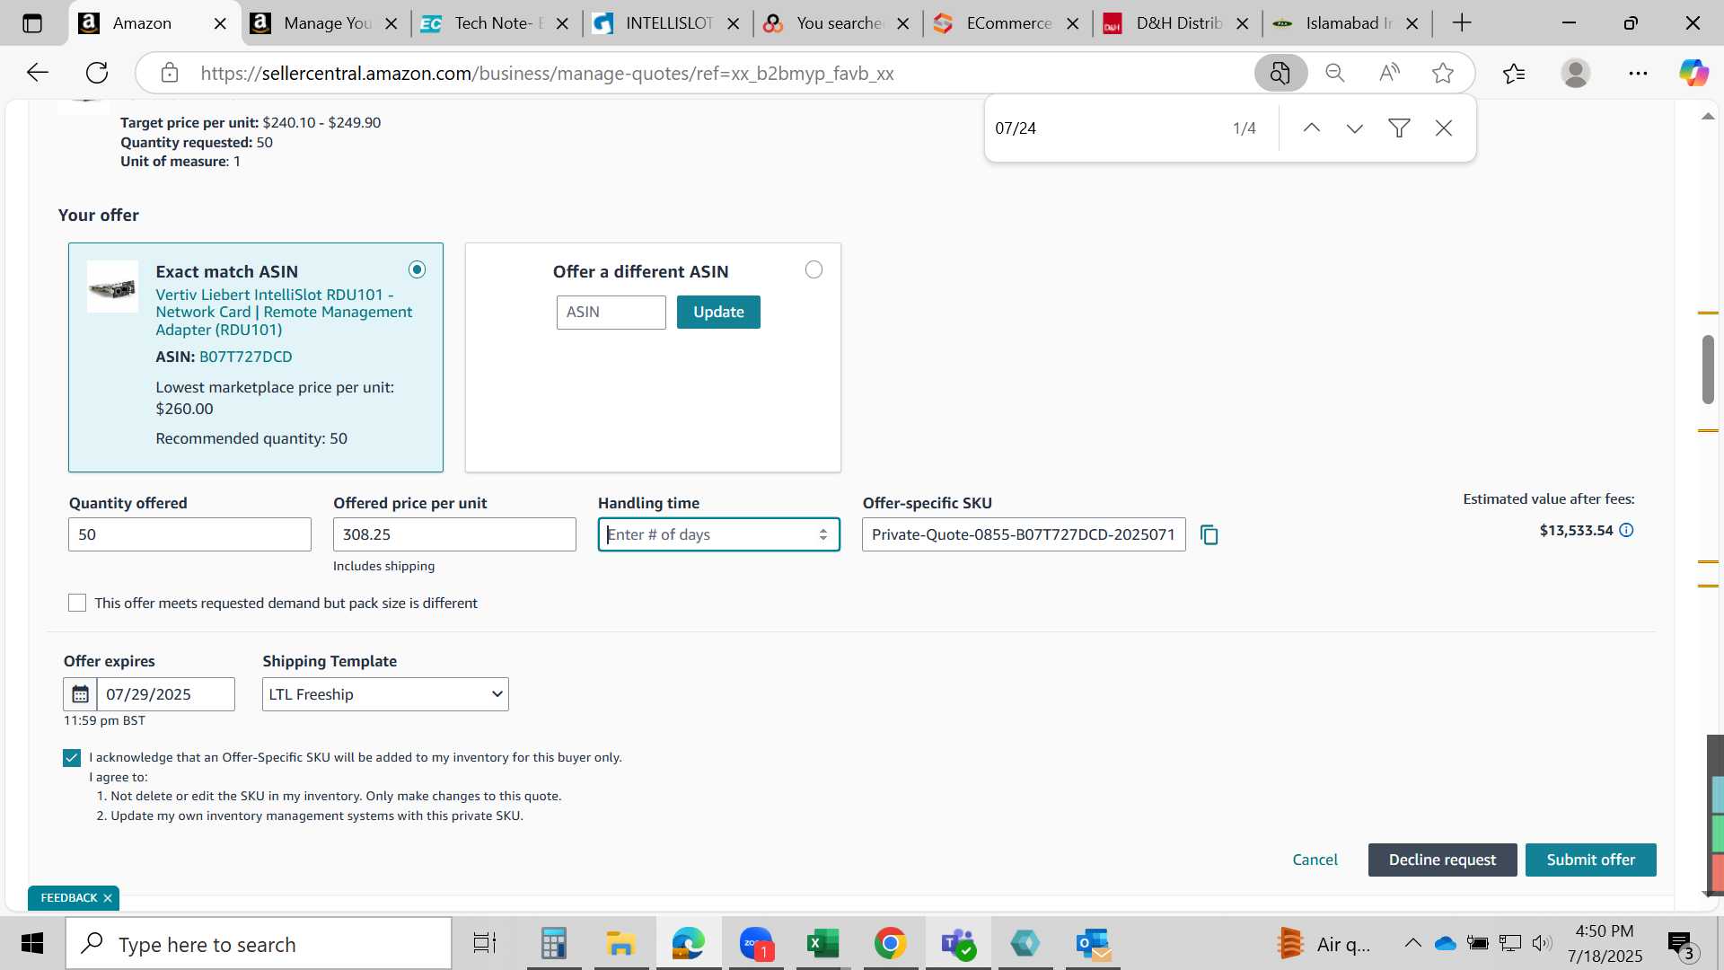The width and height of the screenshot is (1724, 970).
Task: Click the Offer-specific SKU text field
Action: pos(1024,534)
